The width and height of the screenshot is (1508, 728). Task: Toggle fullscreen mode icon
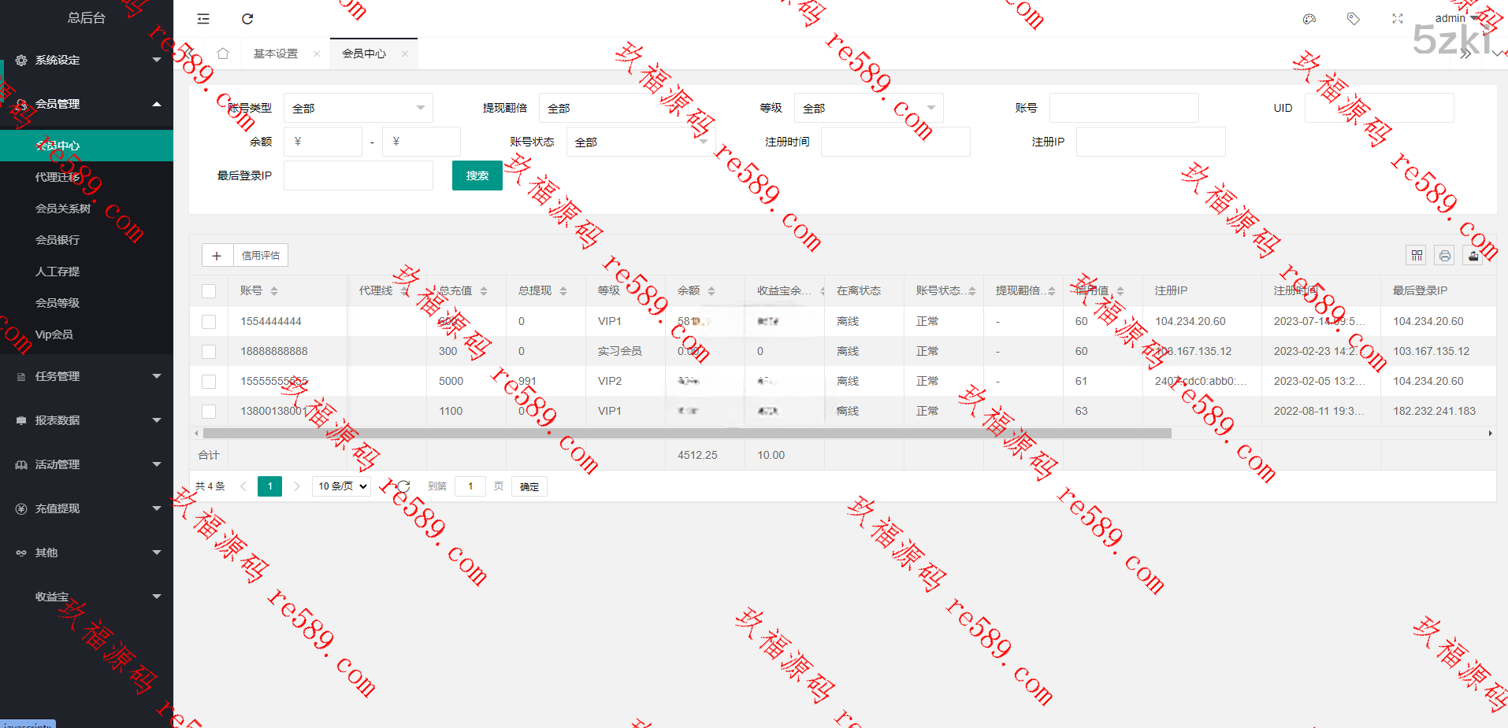pos(1397,19)
